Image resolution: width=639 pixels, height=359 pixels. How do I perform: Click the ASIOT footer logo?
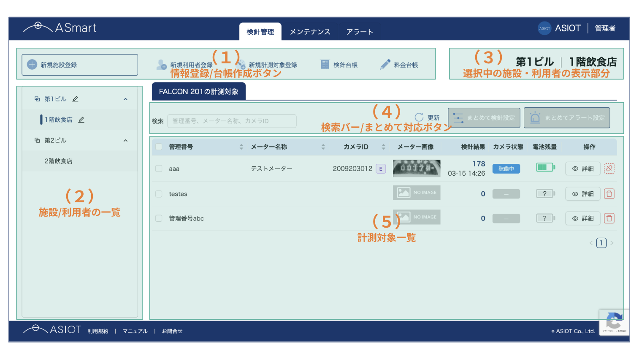pos(52,329)
